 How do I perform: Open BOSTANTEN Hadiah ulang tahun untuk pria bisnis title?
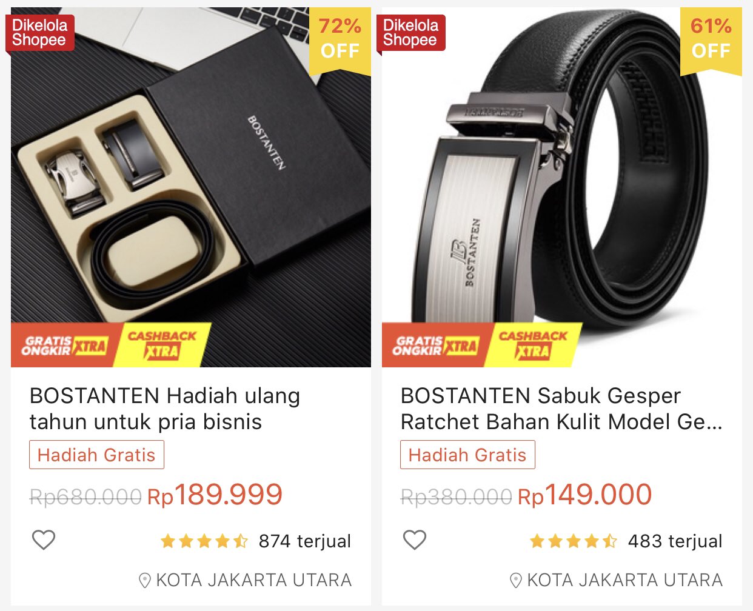(x=165, y=409)
